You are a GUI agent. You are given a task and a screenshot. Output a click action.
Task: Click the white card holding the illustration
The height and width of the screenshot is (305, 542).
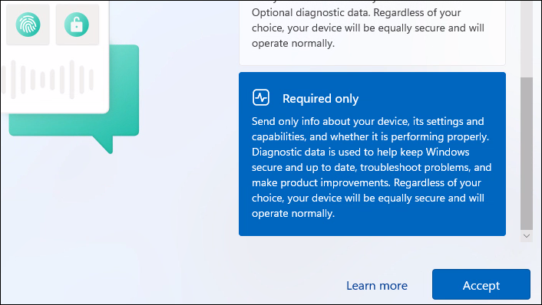pos(55,57)
